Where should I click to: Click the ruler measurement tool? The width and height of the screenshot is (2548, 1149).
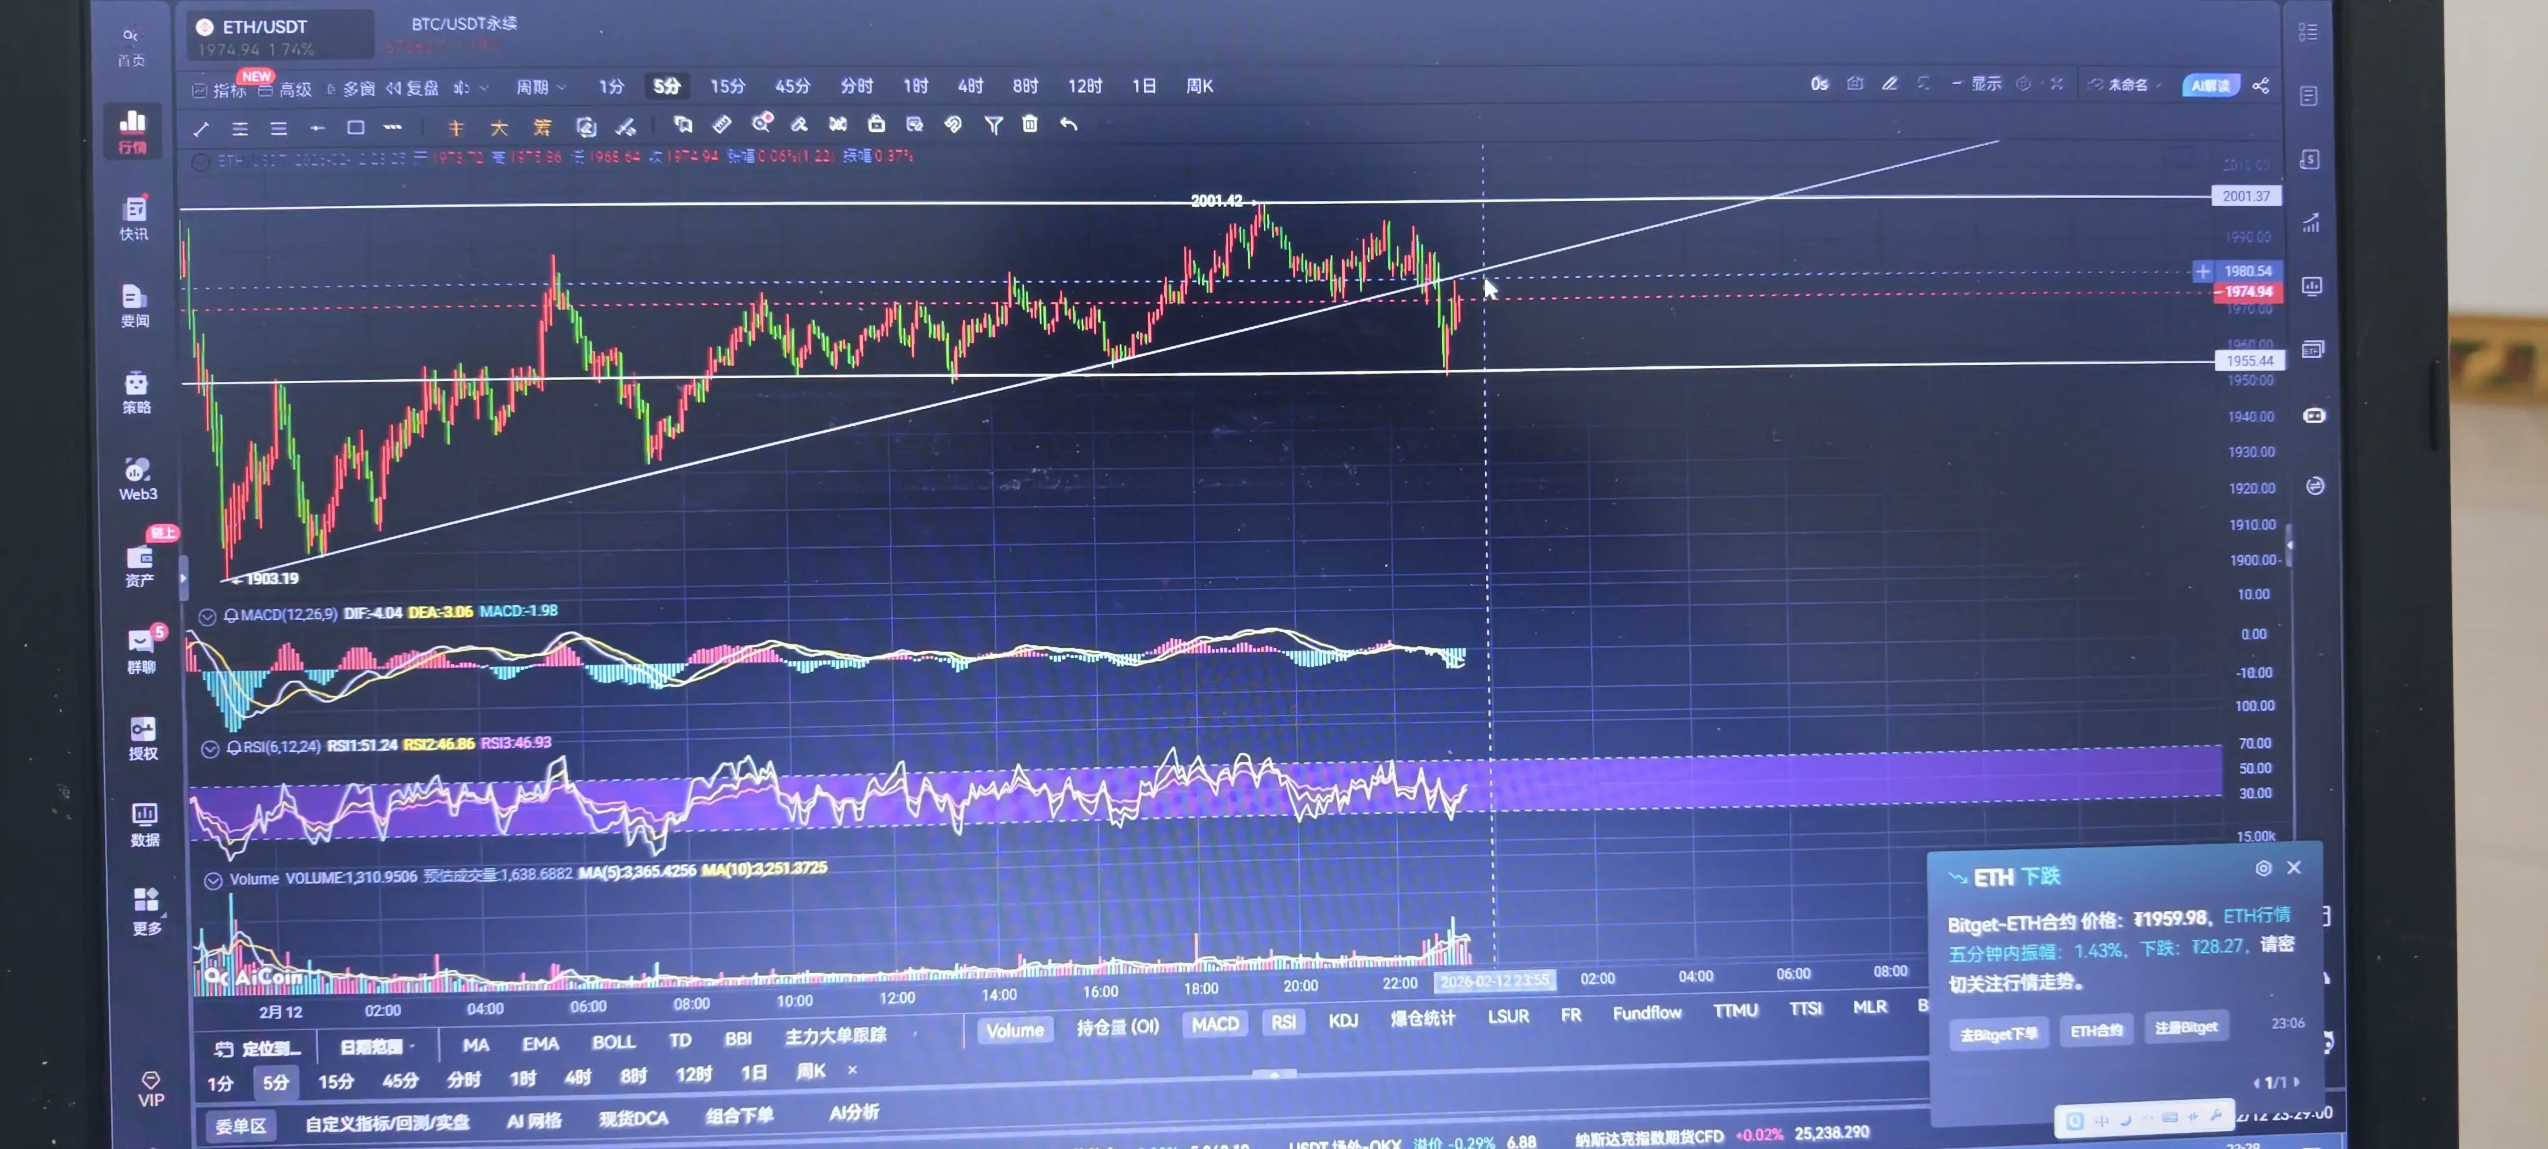722,124
